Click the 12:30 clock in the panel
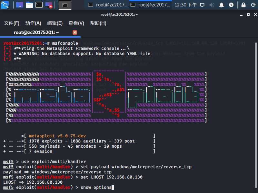Image resolution: width=258 pixels, height=193 pixels. point(186,5)
